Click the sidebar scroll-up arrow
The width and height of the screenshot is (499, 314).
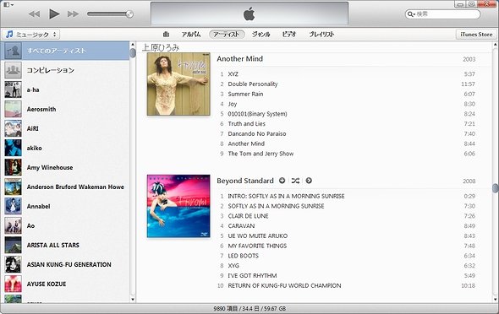click(x=133, y=45)
